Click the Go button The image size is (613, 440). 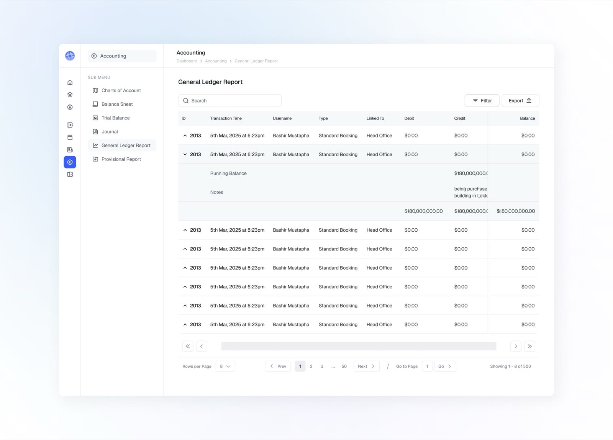click(x=445, y=366)
